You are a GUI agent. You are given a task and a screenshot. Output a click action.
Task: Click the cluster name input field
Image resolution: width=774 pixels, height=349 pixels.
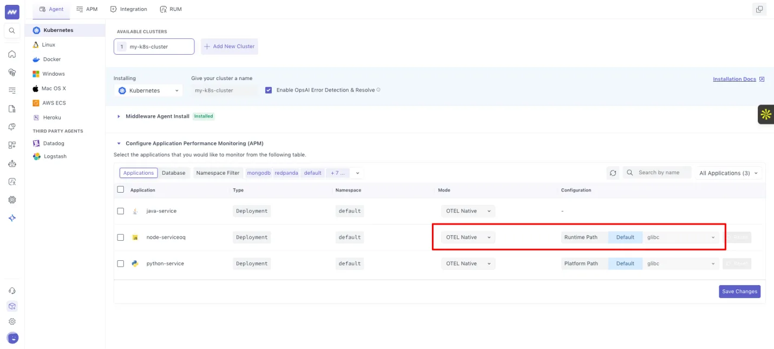click(224, 90)
